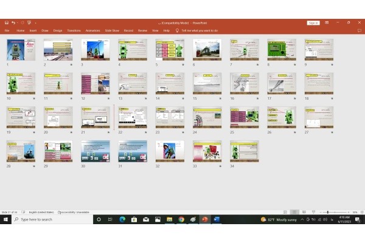Click Fit slide to current window icon
365x243 pixels.
(x=362, y=212)
